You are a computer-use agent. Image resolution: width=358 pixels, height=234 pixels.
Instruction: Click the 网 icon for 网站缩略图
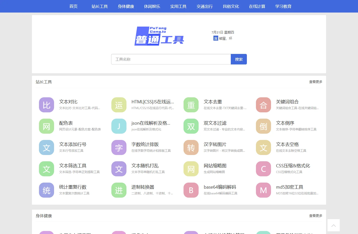[x=191, y=169]
